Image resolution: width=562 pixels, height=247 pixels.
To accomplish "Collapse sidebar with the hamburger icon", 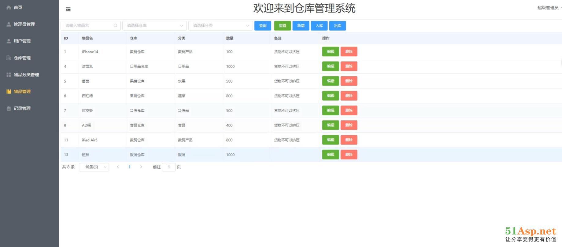I will tap(68, 9).
